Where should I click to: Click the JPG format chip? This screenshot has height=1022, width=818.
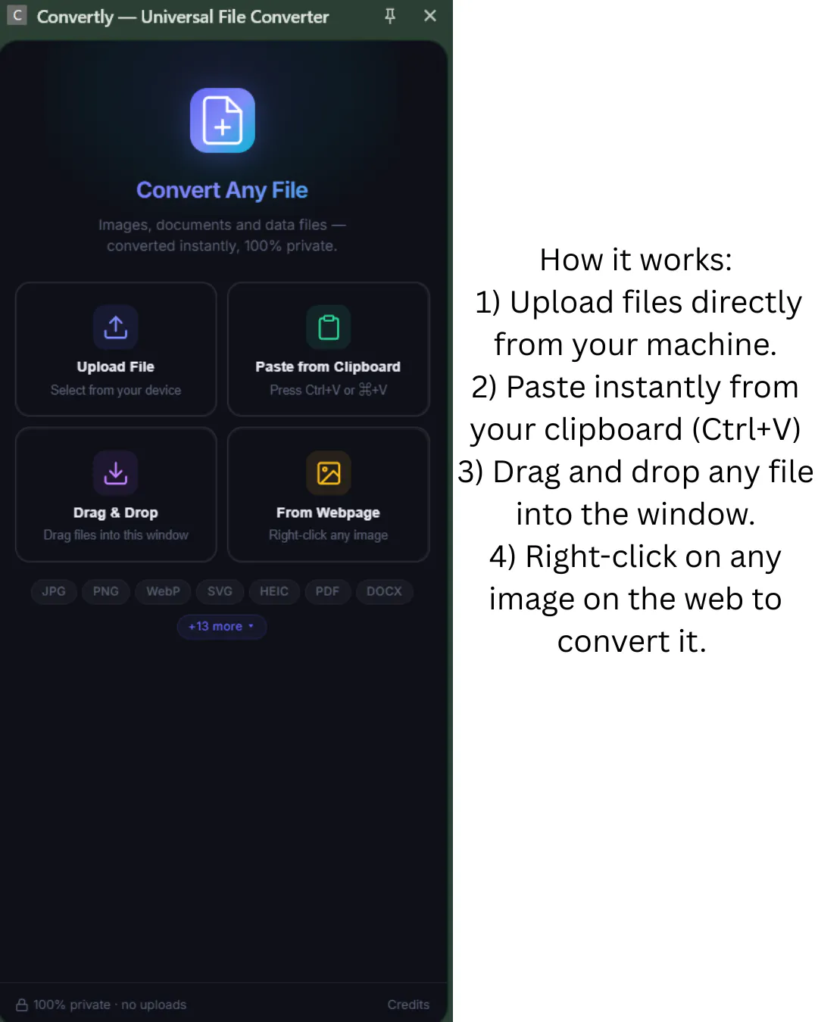(54, 591)
